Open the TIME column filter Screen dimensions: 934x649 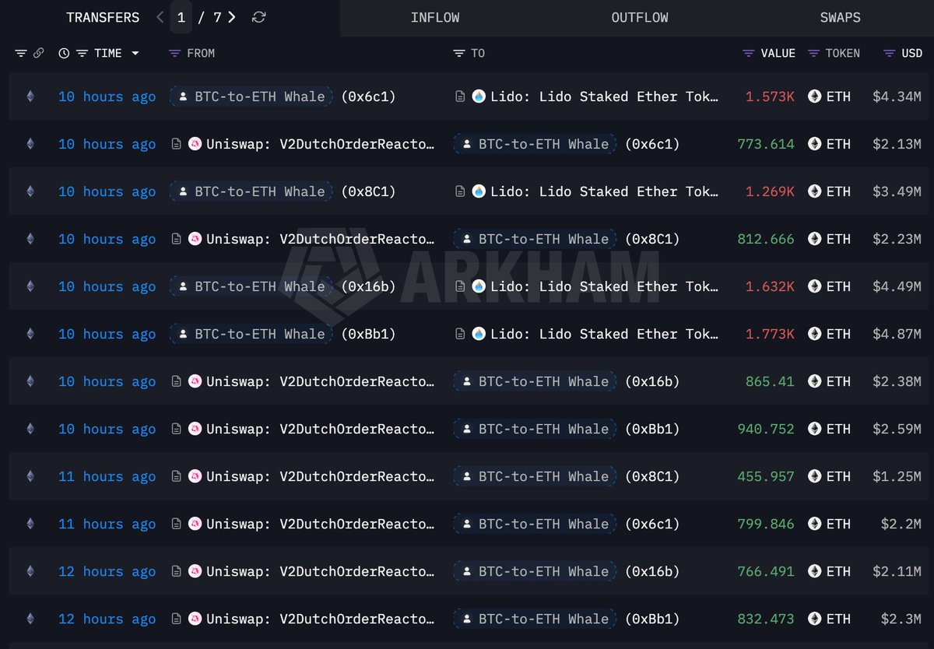(x=82, y=53)
